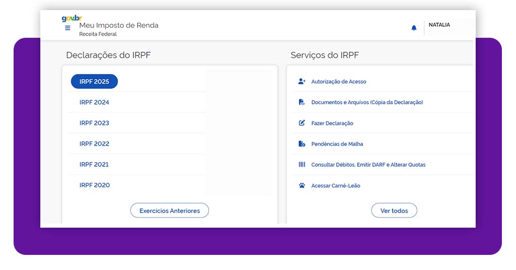
Task: Select the IRPF 2024 declaration
Action: click(x=94, y=102)
